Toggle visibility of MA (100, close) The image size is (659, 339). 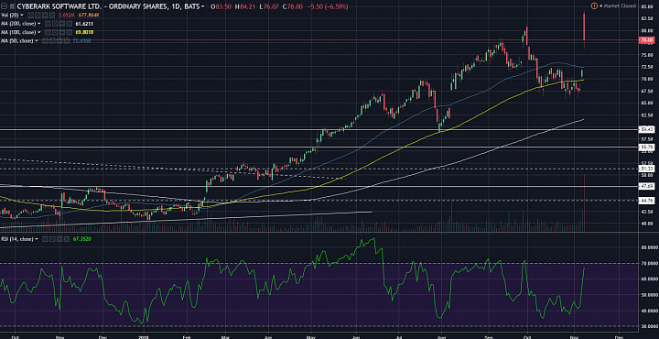[x=48, y=32]
